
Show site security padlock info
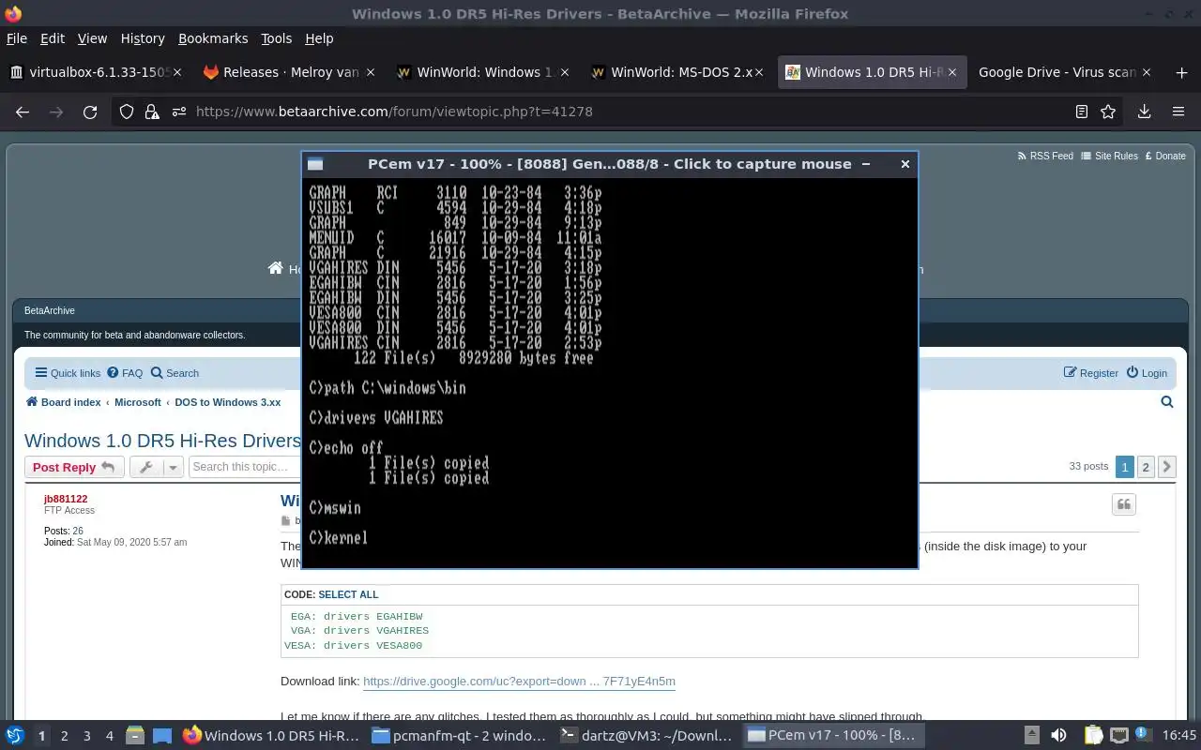pos(152,112)
